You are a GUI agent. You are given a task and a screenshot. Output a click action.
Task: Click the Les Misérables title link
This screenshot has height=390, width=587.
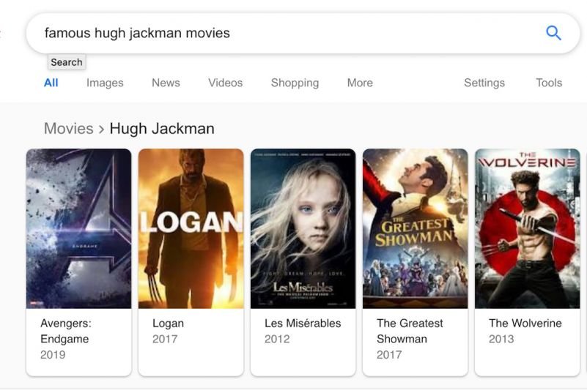click(303, 323)
